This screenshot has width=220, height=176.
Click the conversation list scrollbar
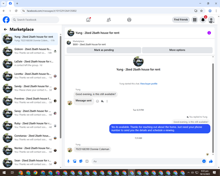click(x=60, y=87)
